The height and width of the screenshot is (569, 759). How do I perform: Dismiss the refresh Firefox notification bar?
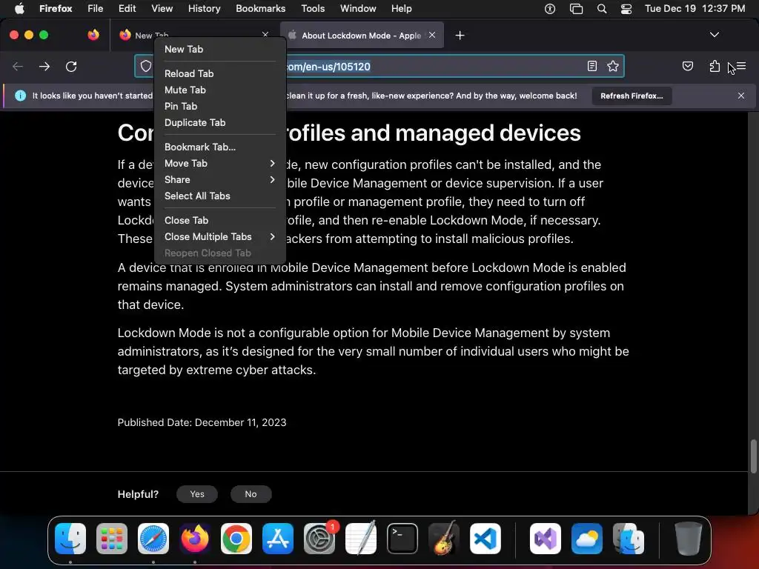pos(741,96)
